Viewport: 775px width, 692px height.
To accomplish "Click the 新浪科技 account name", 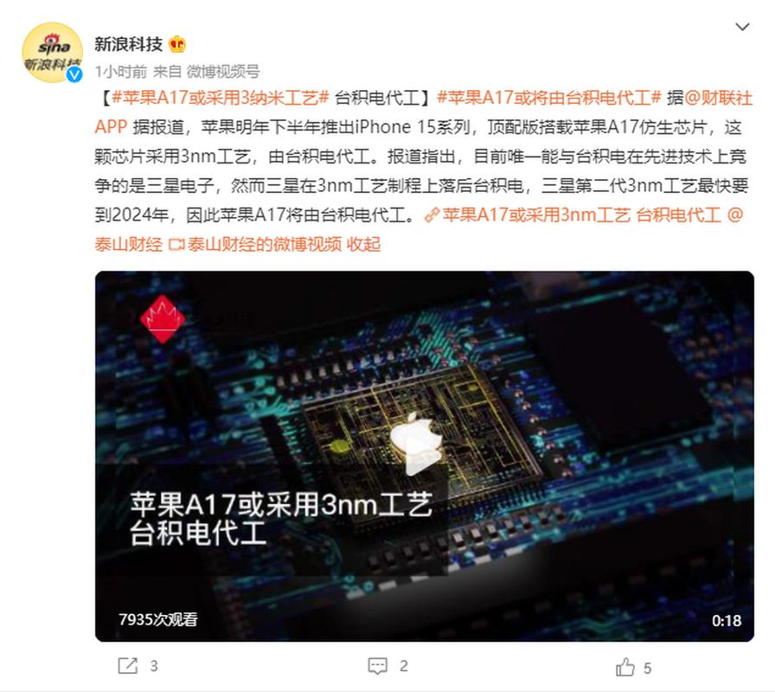I will (x=129, y=44).
